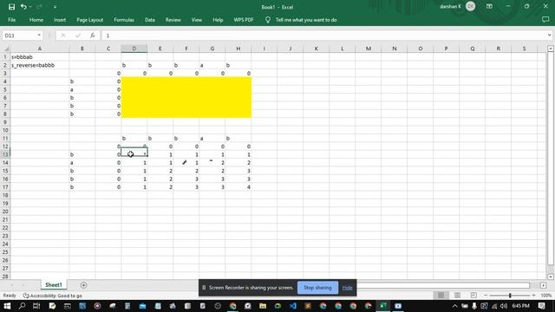Select column H header
Image resolution: width=555 pixels, height=312 pixels.
pos(238,49)
